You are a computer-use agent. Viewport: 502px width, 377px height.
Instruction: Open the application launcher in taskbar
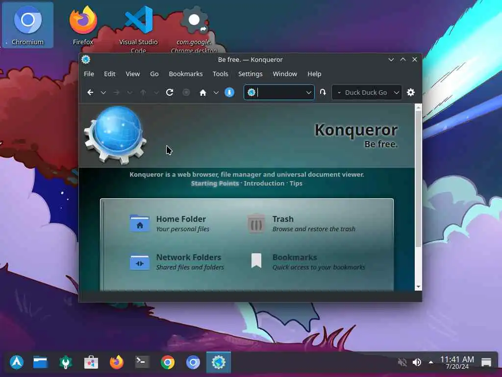[17, 362]
